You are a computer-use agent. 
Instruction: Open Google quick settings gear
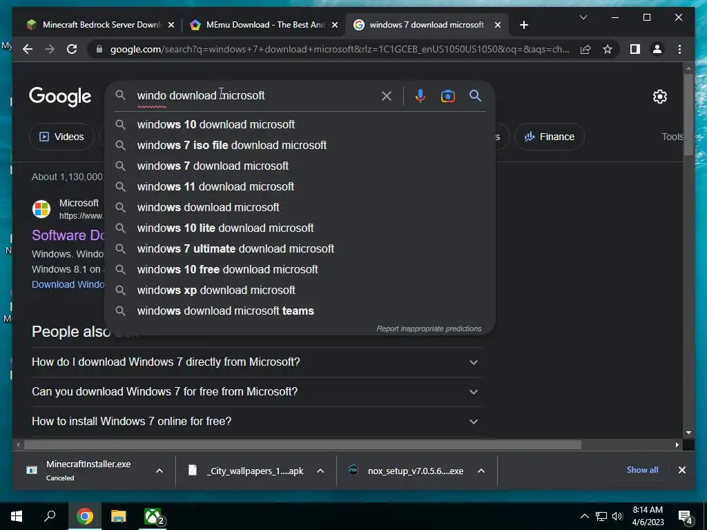[x=659, y=96]
